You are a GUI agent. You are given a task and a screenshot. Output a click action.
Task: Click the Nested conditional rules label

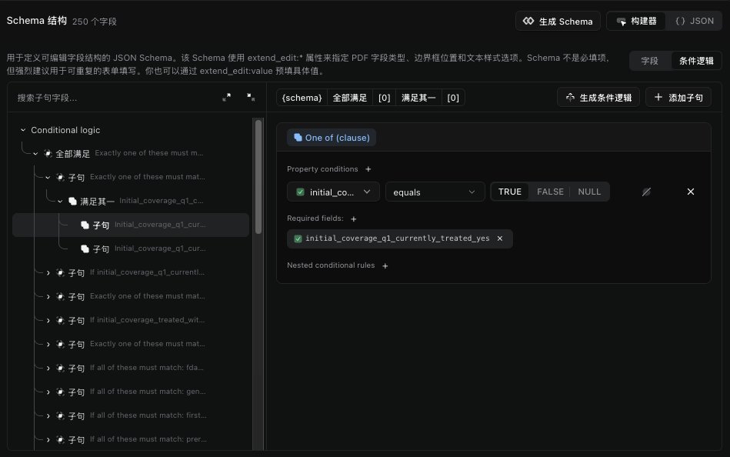click(331, 265)
